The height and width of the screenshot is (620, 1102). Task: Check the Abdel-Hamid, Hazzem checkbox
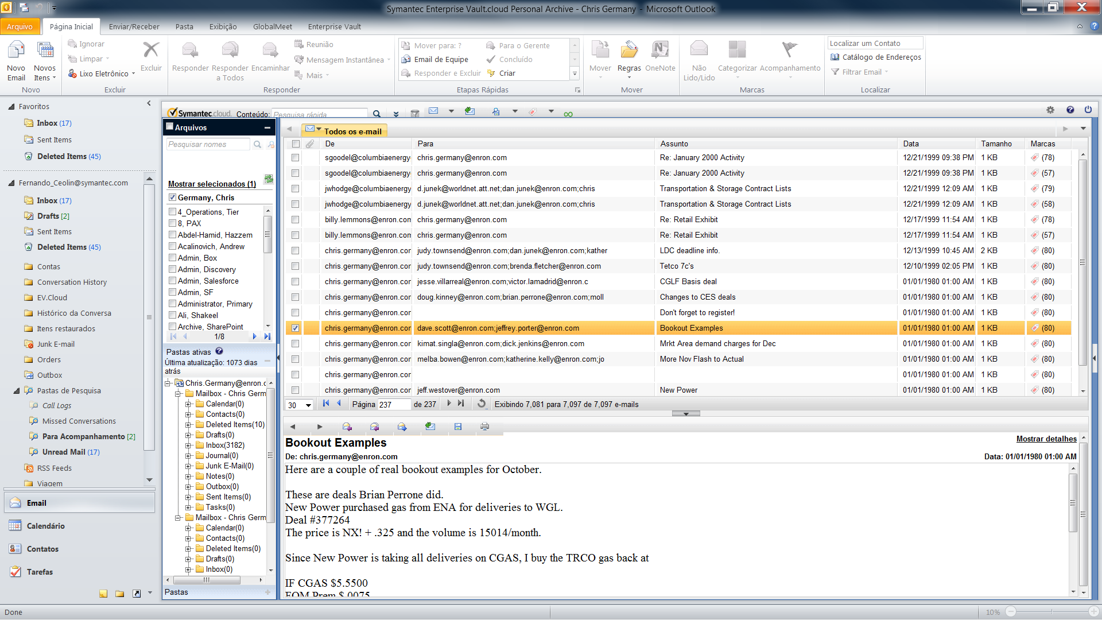[x=172, y=234]
